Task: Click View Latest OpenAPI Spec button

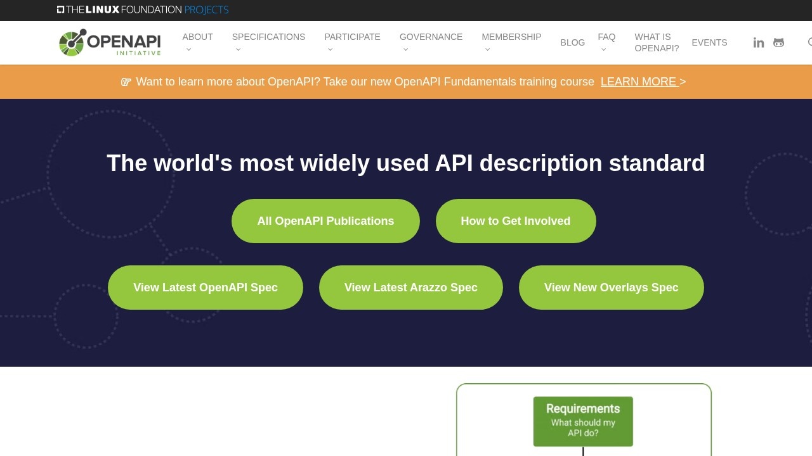Action: [206, 288]
